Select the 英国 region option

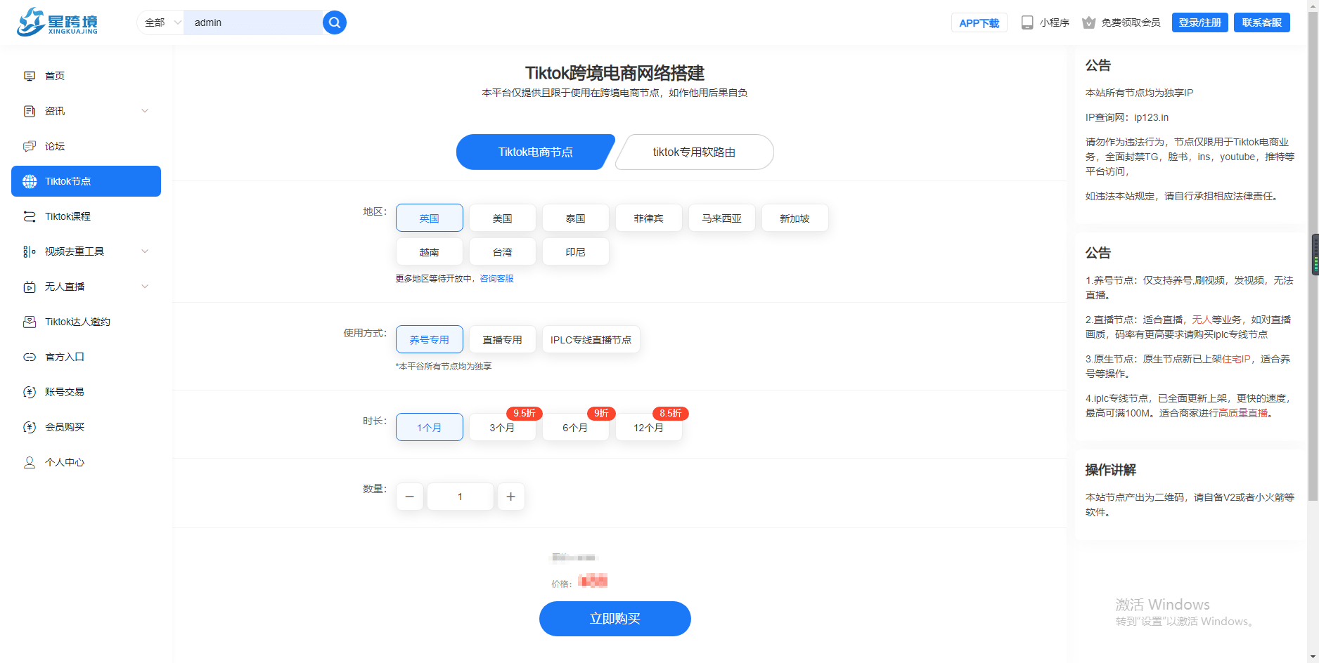coord(430,218)
